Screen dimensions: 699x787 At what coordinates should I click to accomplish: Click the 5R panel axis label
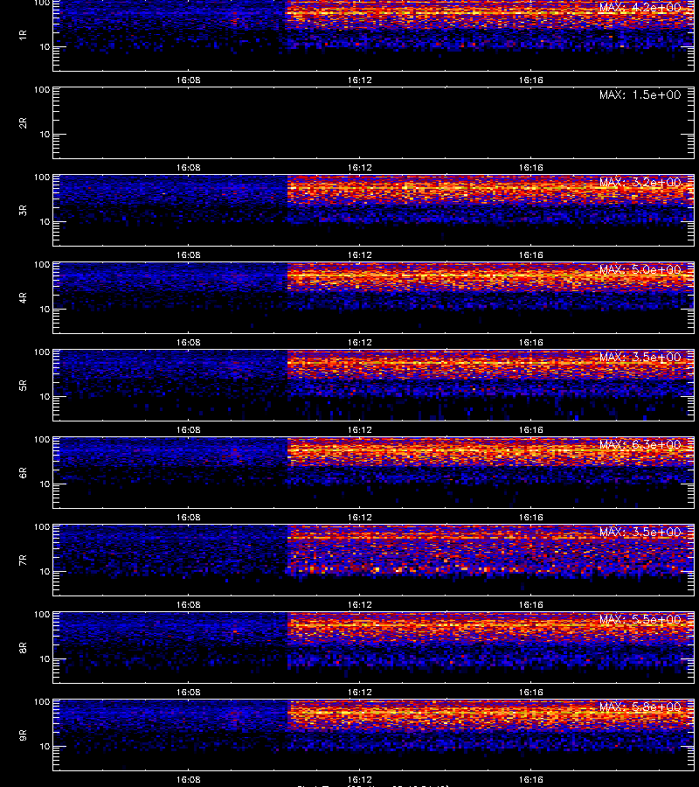coord(23,385)
